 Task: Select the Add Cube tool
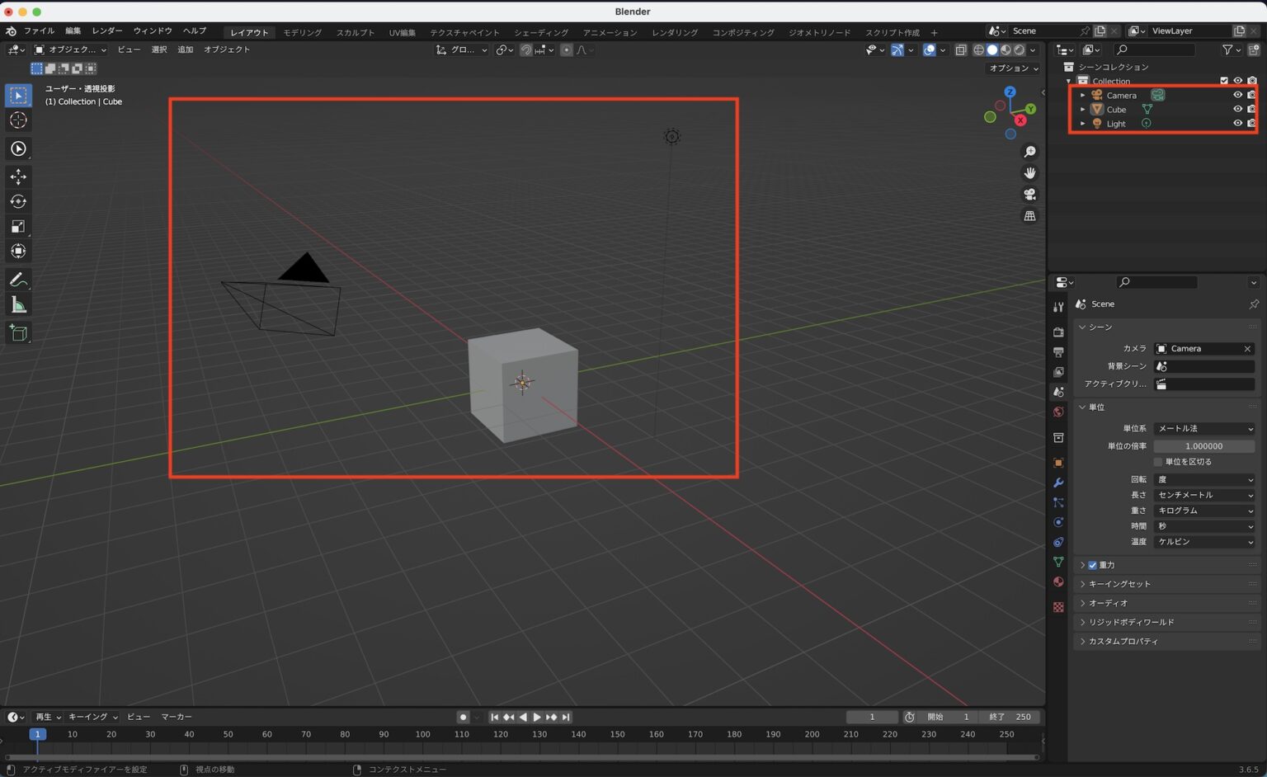(18, 333)
